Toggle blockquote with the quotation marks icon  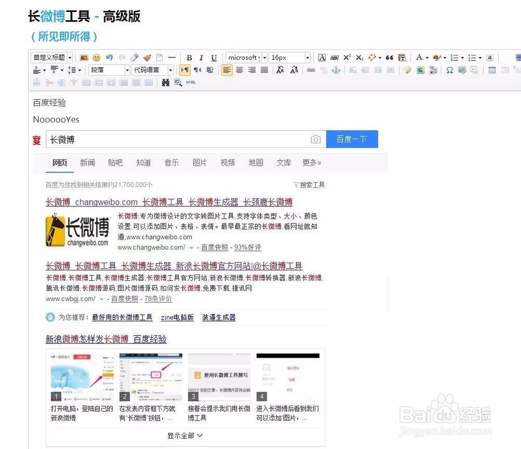coord(389,57)
